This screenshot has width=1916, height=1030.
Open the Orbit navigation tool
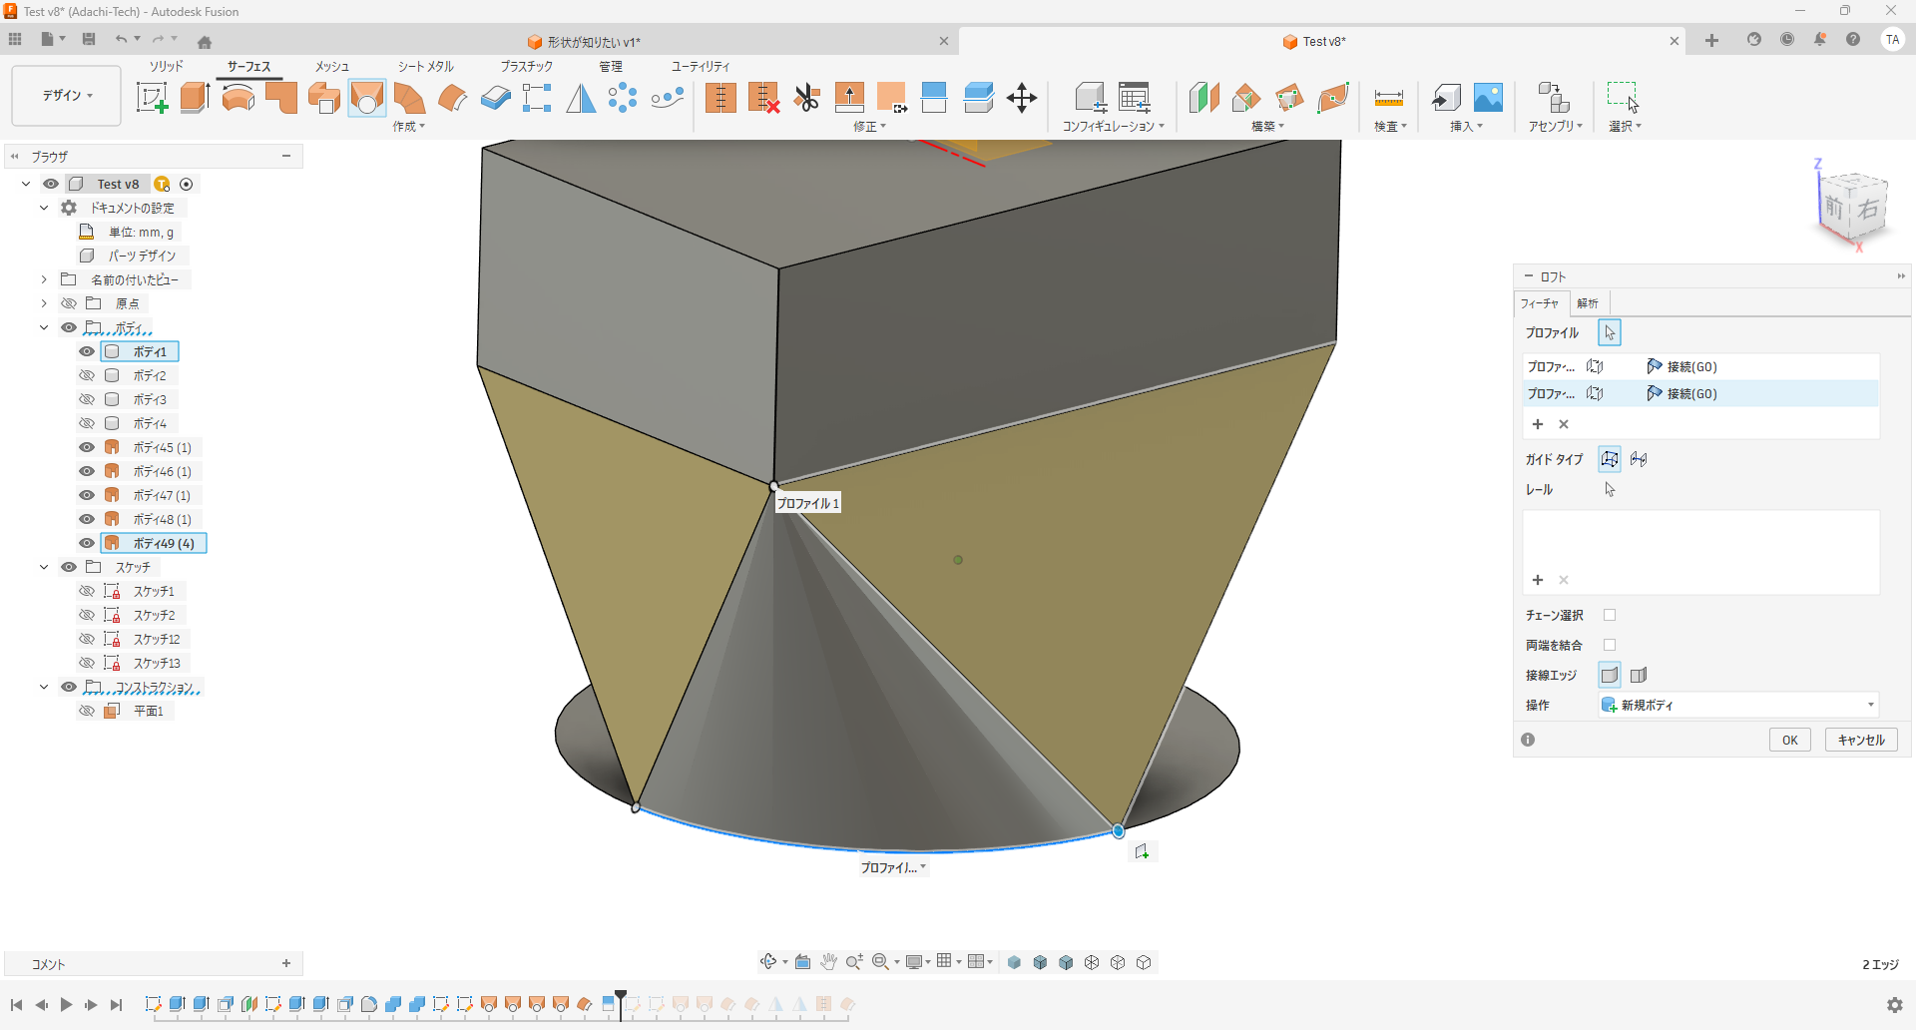point(768,962)
